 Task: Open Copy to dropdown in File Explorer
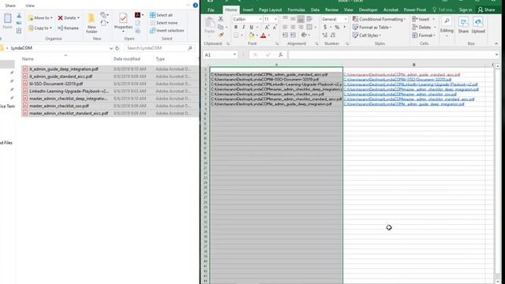click(40, 28)
